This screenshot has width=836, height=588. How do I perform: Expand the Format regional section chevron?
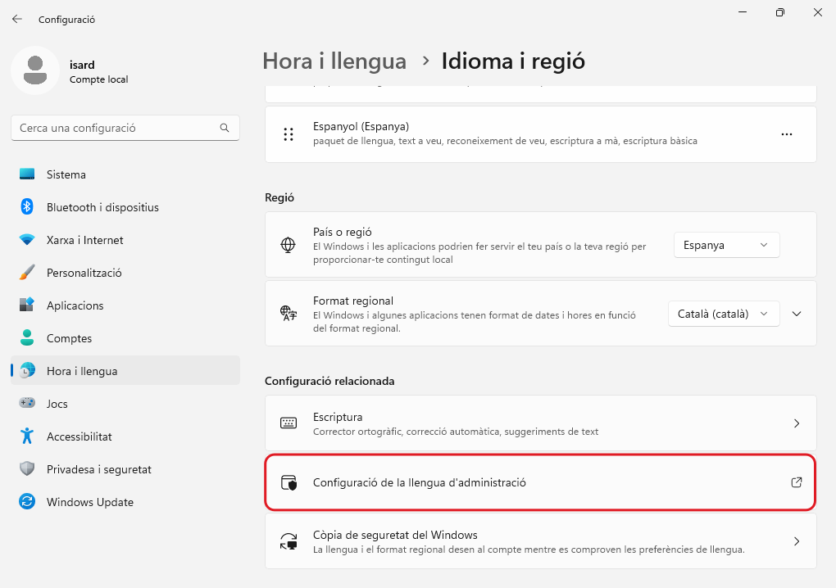796,314
